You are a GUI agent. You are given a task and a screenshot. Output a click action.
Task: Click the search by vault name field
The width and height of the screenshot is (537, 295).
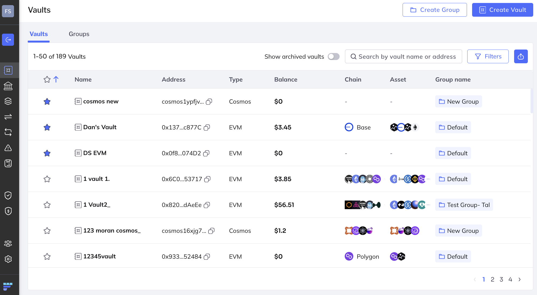[x=403, y=57]
